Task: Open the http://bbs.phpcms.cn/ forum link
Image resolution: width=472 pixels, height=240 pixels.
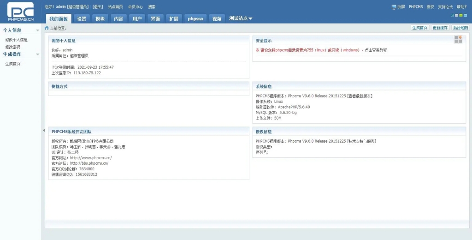Action: 89,163
